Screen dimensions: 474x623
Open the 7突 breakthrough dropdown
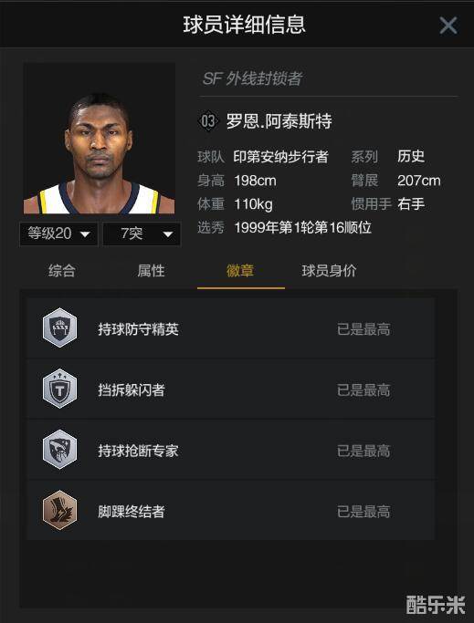tap(142, 234)
